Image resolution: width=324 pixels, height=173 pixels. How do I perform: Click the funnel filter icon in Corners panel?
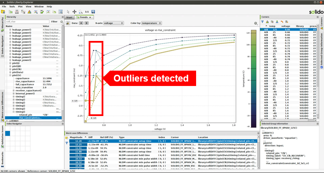click(262, 21)
